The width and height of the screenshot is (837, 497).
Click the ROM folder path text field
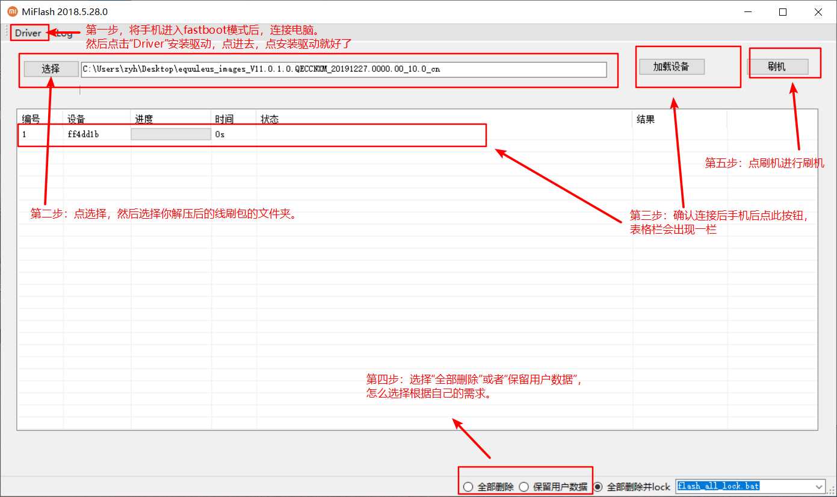[343, 69]
